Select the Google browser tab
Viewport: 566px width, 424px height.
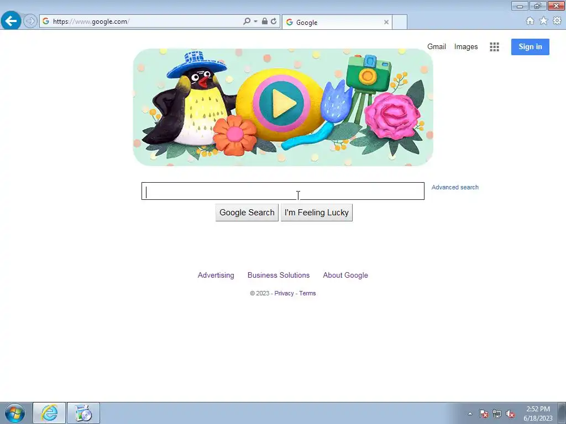(x=337, y=22)
